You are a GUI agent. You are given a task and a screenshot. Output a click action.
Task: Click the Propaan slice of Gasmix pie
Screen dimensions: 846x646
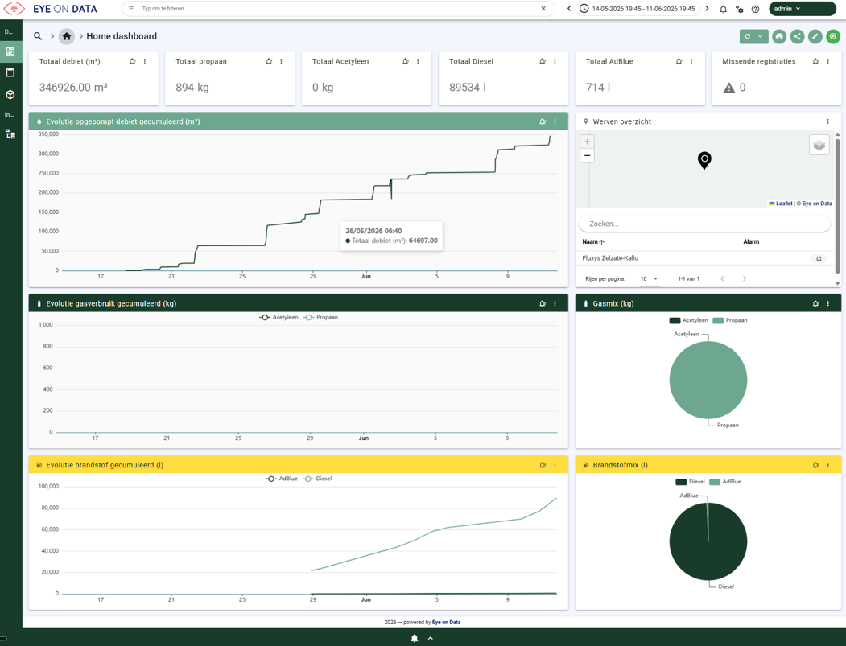pyautogui.click(x=708, y=381)
